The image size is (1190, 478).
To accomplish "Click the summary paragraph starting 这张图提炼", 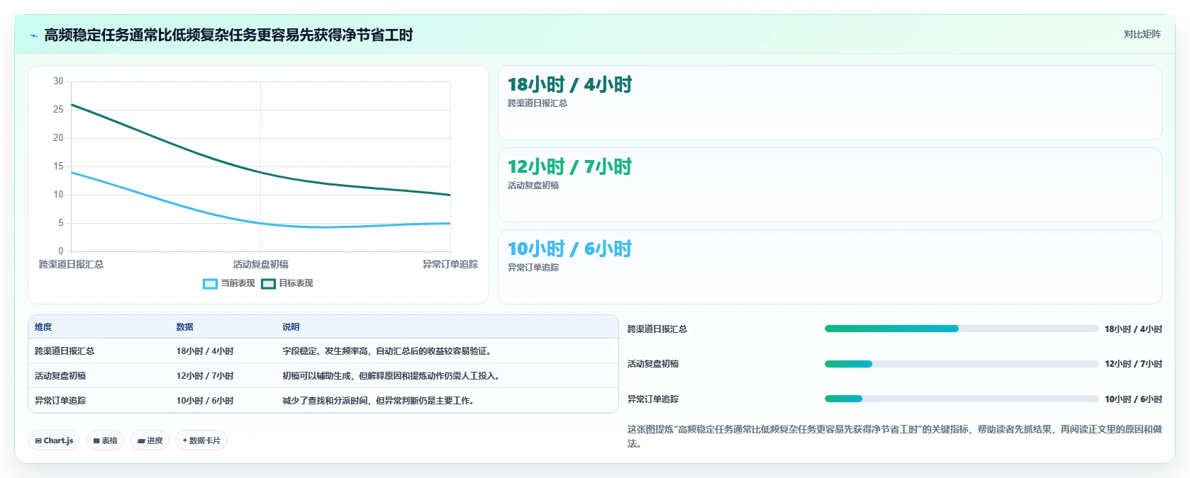I will point(894,436).
